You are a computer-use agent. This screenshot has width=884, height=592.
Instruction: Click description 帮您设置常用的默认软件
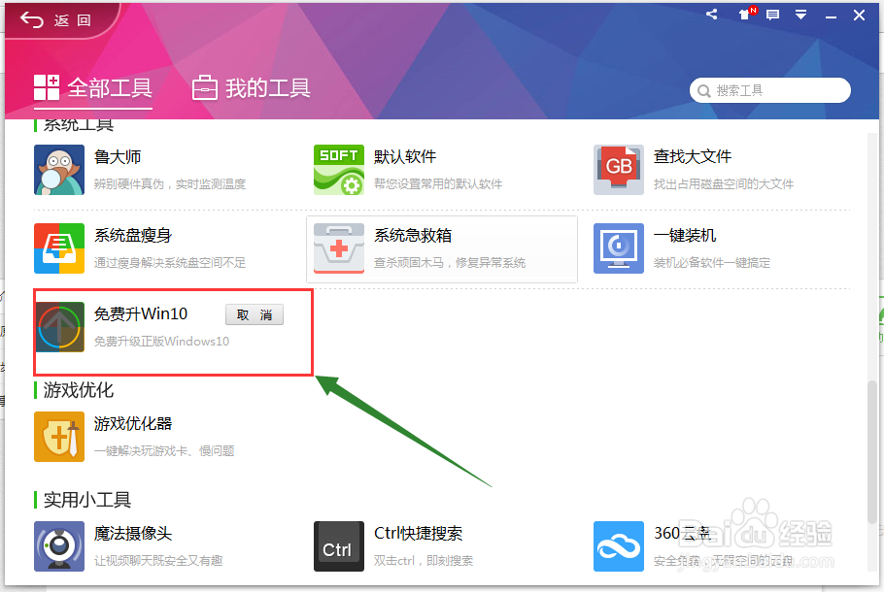(437, 184)
